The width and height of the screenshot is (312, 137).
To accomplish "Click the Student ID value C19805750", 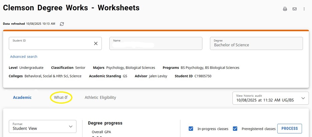I will [x=203, y=76].
